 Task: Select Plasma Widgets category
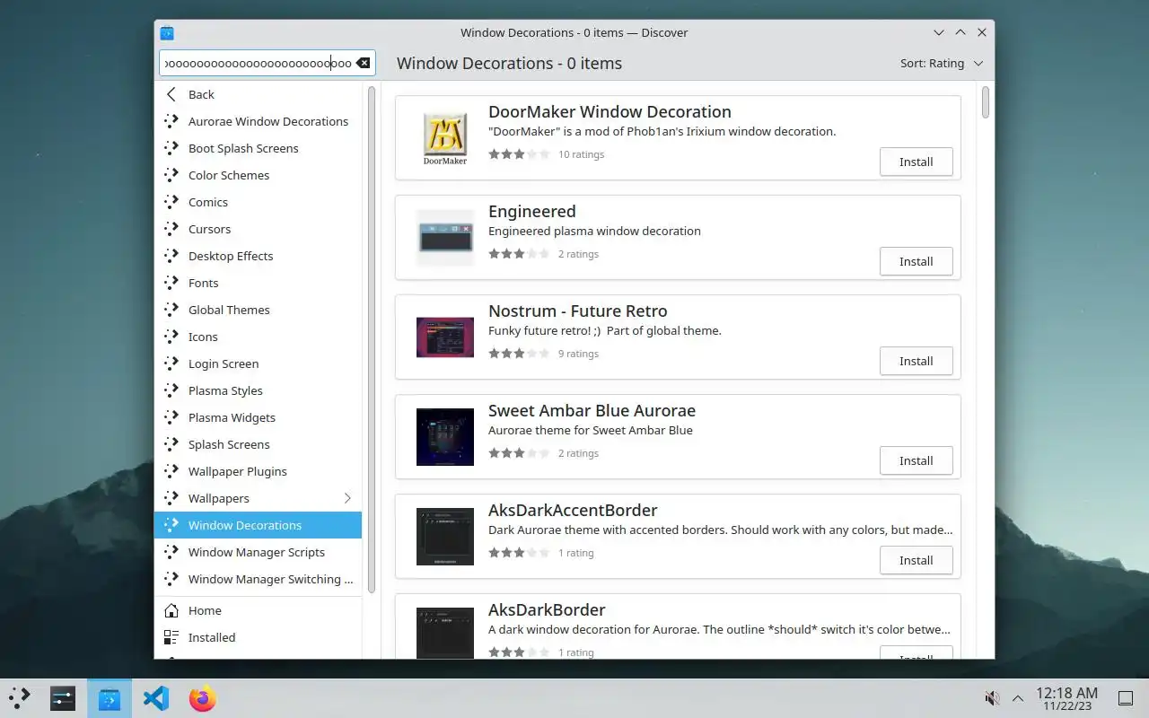pos(258,417)
